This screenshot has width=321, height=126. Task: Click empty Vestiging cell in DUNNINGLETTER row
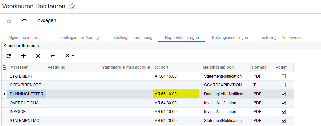66,94
